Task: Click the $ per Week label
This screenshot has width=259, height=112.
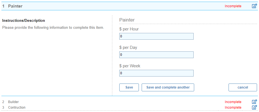Action: 130,66
